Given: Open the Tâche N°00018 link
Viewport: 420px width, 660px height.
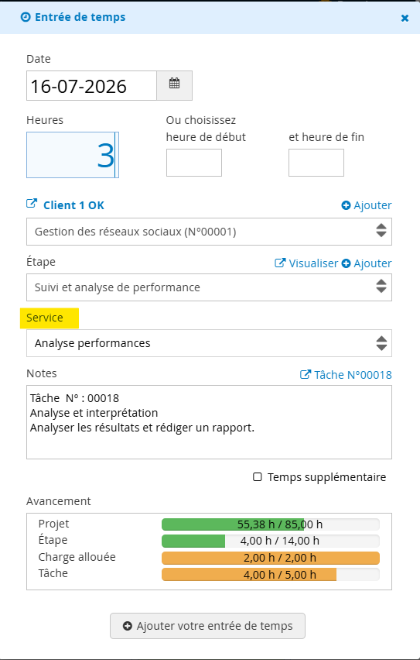Looking at the screenshot, I should click(x=353, y=375).
